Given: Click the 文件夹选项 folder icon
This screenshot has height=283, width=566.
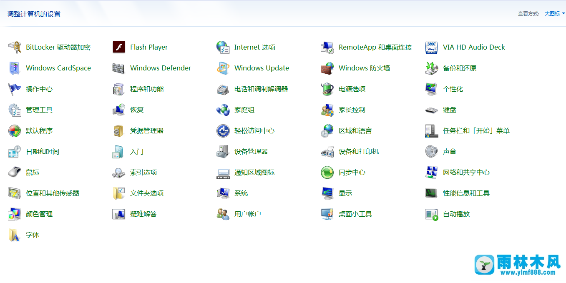Looking at the screenshot, I should (119, 193).
